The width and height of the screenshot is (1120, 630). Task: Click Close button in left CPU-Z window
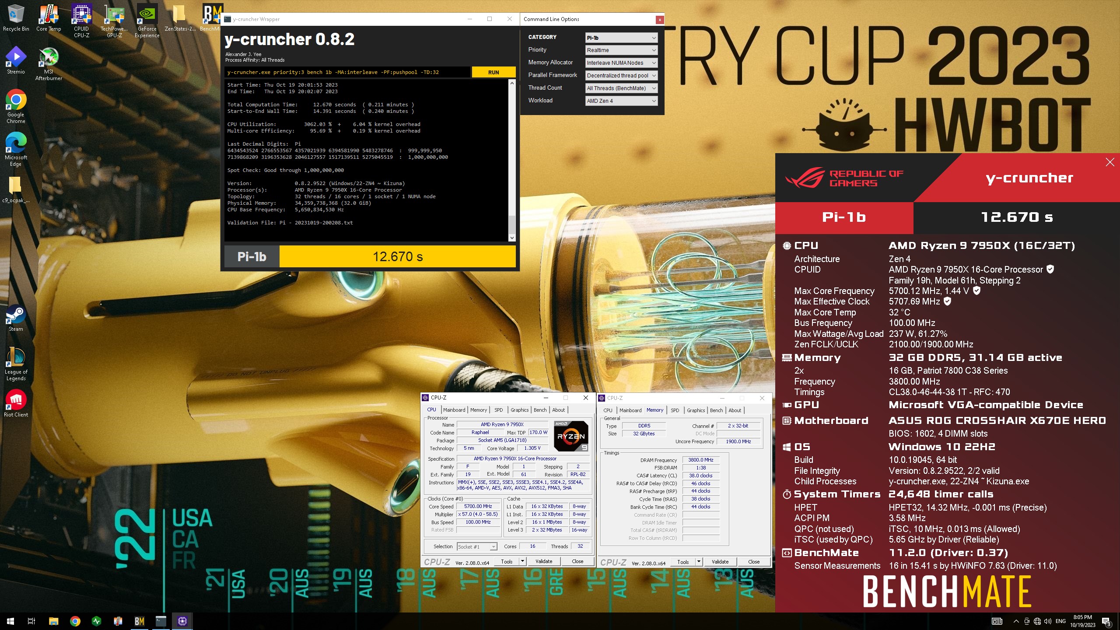pyautogui.click(x=577, y=561)
